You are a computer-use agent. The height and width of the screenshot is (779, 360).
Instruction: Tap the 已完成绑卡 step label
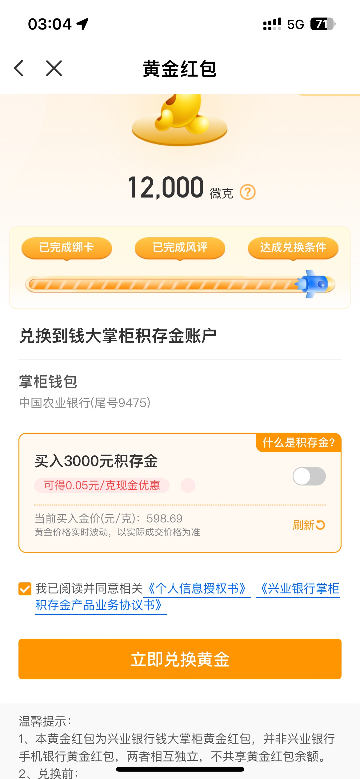click(66, 247)
